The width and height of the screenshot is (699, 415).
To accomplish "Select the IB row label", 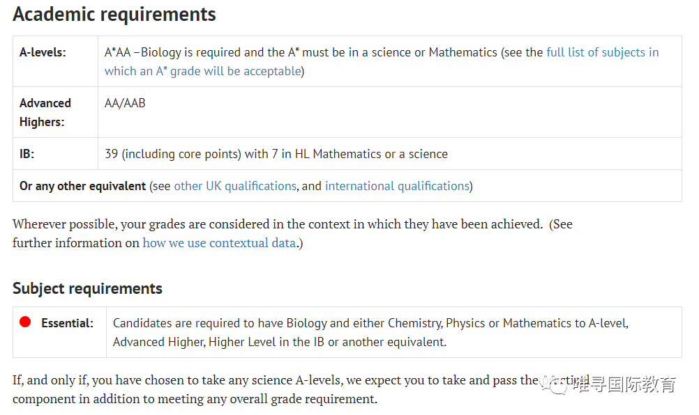I will coord(27,154).
